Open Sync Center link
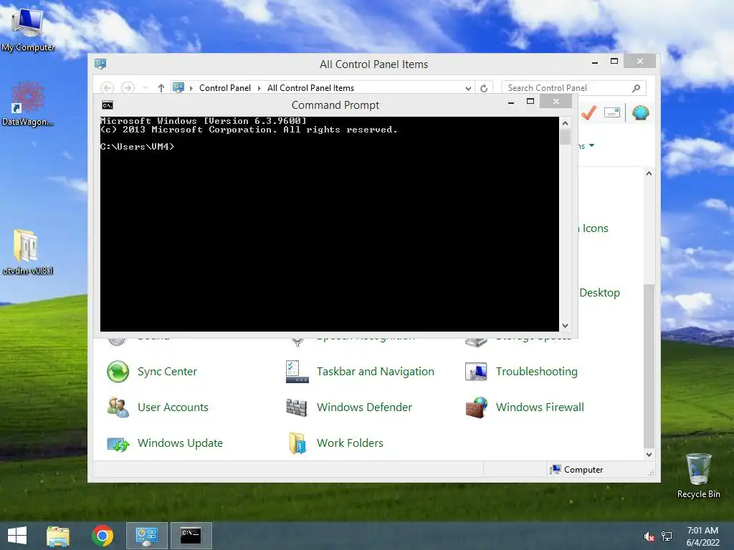The image size is (734, 550). click(x=167, y=372)
